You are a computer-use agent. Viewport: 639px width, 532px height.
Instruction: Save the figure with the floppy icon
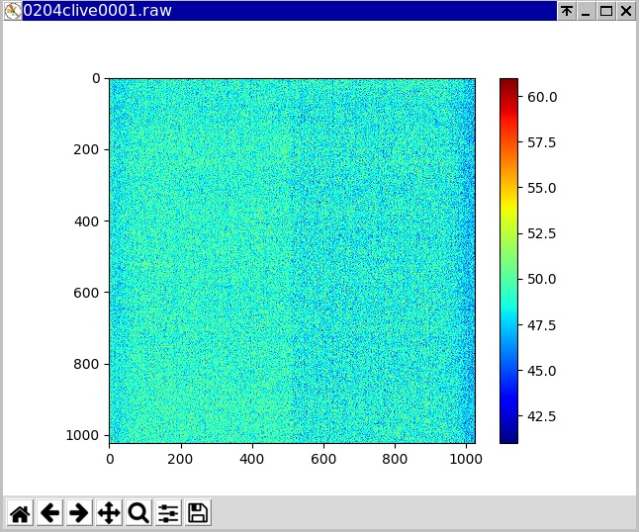pyautogui.click(x=198, y=512)
